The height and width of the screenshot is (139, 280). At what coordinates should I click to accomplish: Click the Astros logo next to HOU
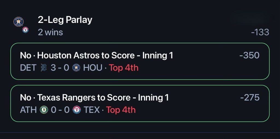(77, 68)
